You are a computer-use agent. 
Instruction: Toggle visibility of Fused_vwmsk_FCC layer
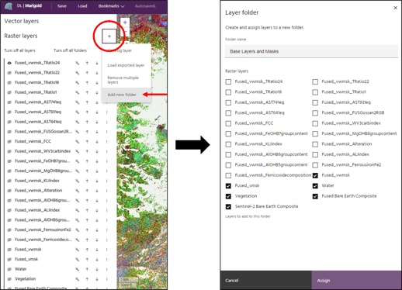click(x=9, y=141)
